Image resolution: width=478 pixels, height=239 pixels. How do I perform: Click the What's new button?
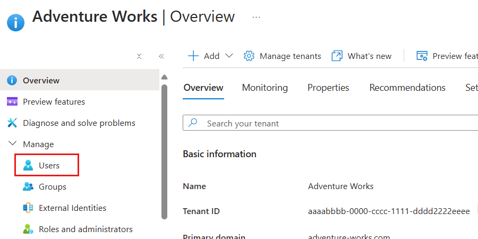(x=362, y=56)
